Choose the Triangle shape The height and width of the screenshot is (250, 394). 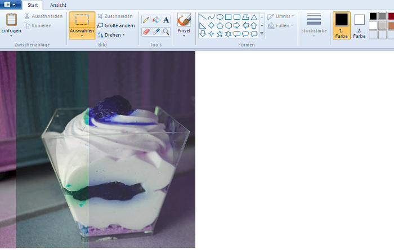(254, 17)
